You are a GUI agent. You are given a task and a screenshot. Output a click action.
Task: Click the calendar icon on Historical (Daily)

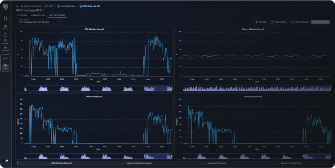272,22
